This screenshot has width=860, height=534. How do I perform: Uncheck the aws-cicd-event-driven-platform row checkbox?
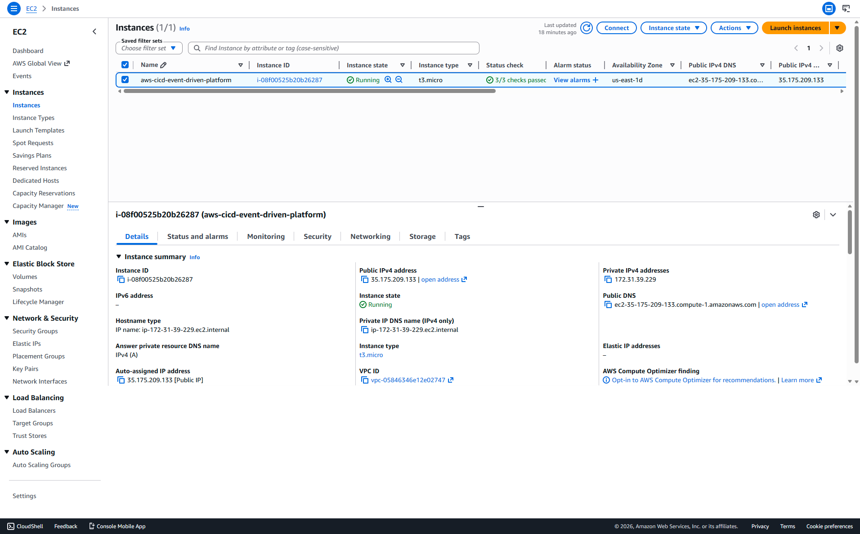click(x=125, y=79)
